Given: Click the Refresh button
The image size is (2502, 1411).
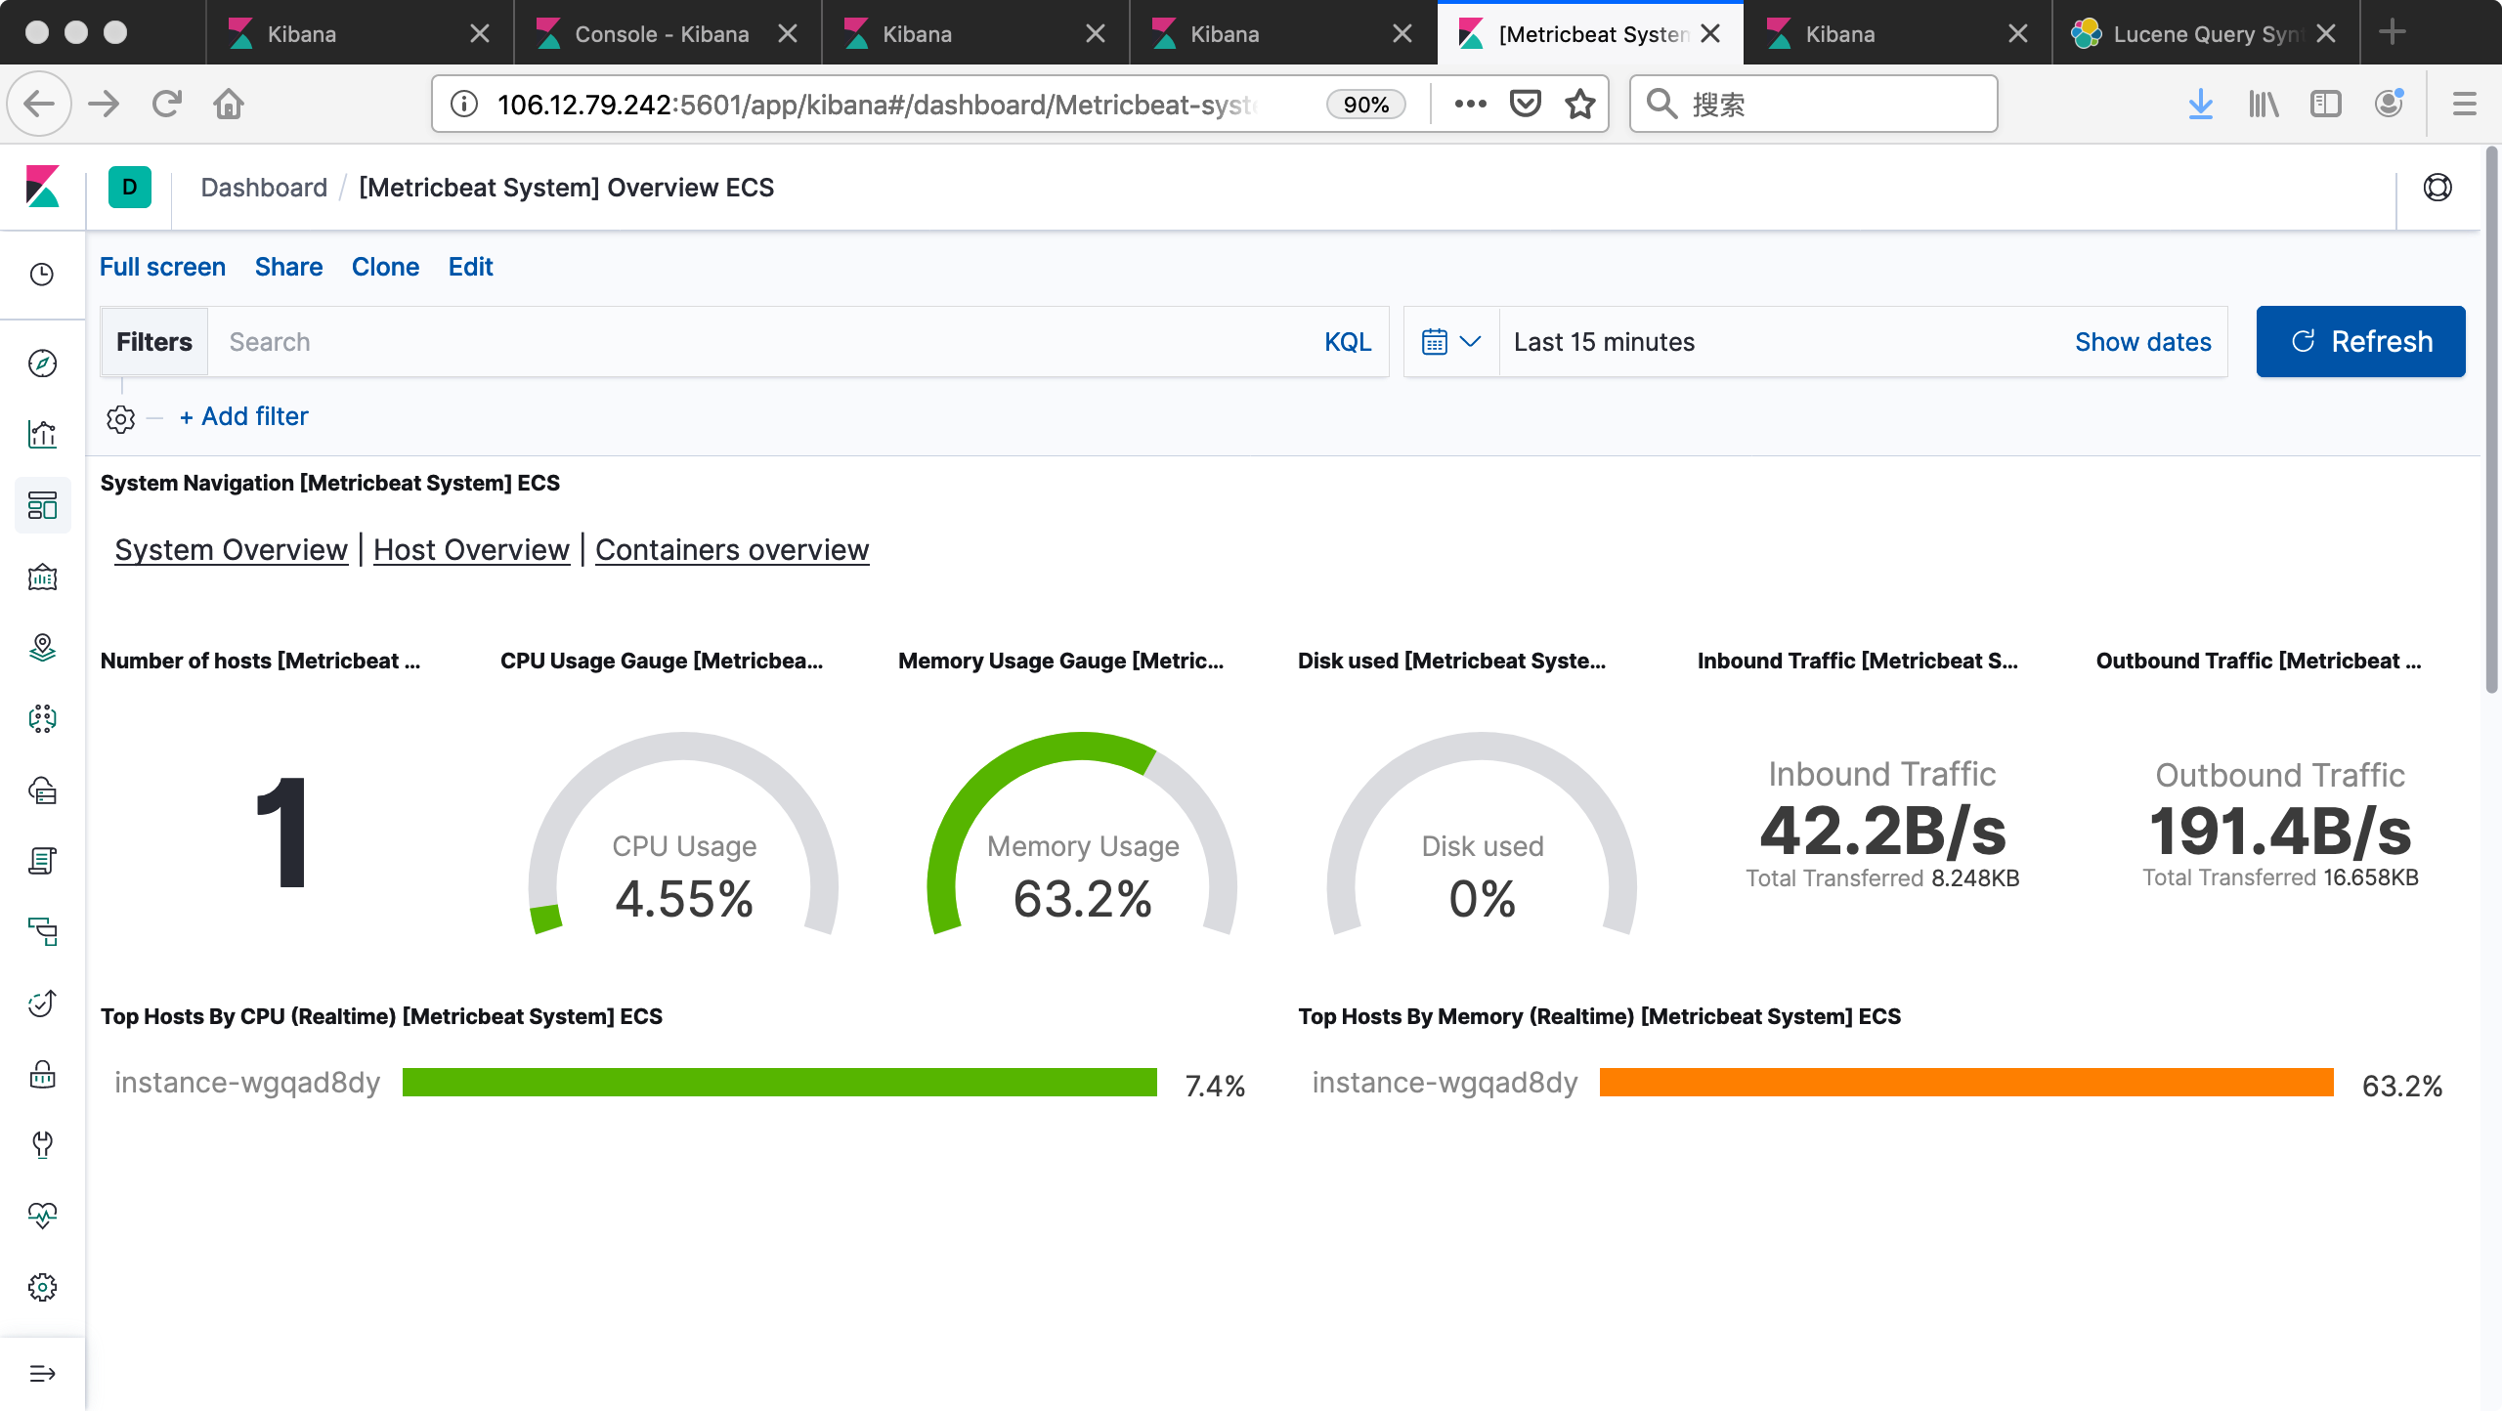Looking at the screenshot, I should (2360, 341).
